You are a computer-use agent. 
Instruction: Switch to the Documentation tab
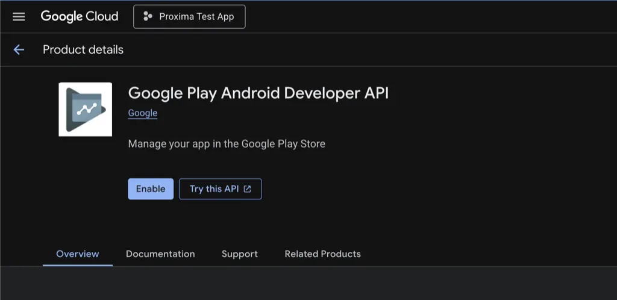tap(160, 254)
